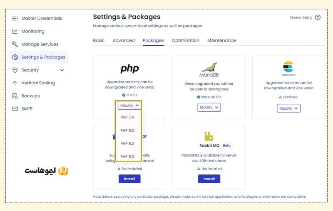
Task: Choose PHP 7.4 from the list
Action: click(128, 118)
